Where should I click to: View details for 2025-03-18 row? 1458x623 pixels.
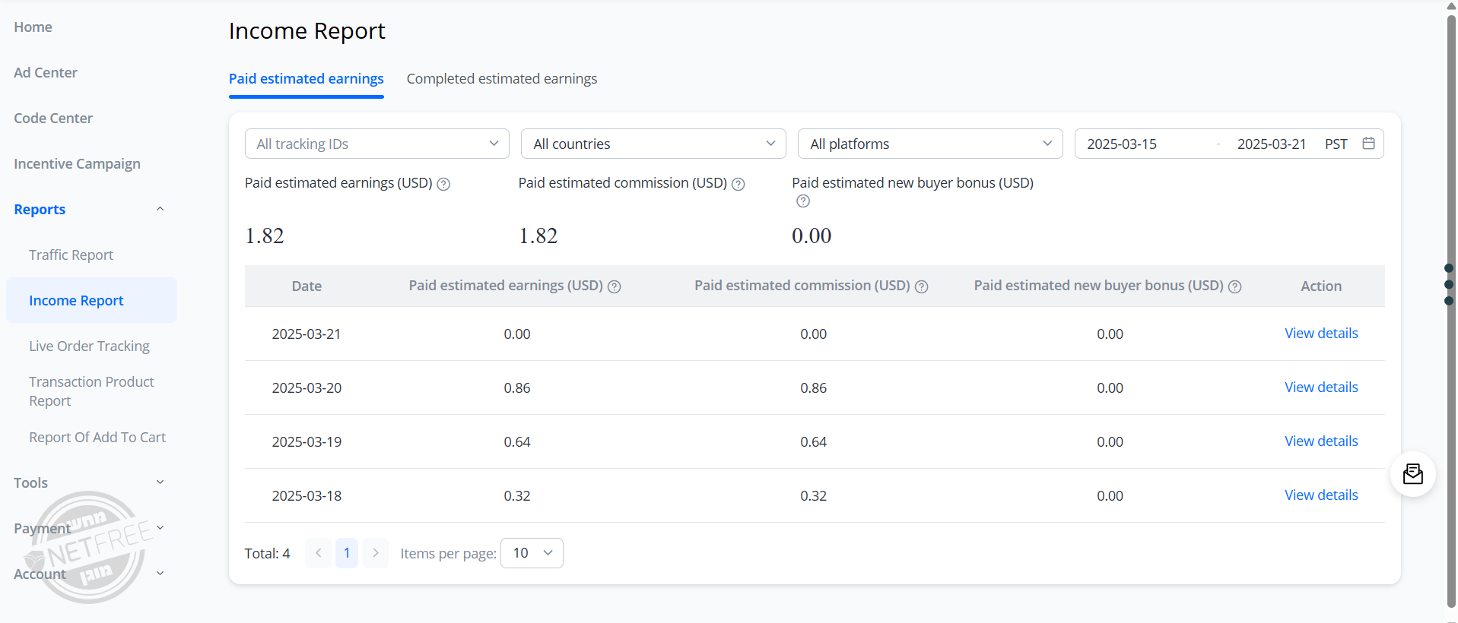tap(1321, 495)
